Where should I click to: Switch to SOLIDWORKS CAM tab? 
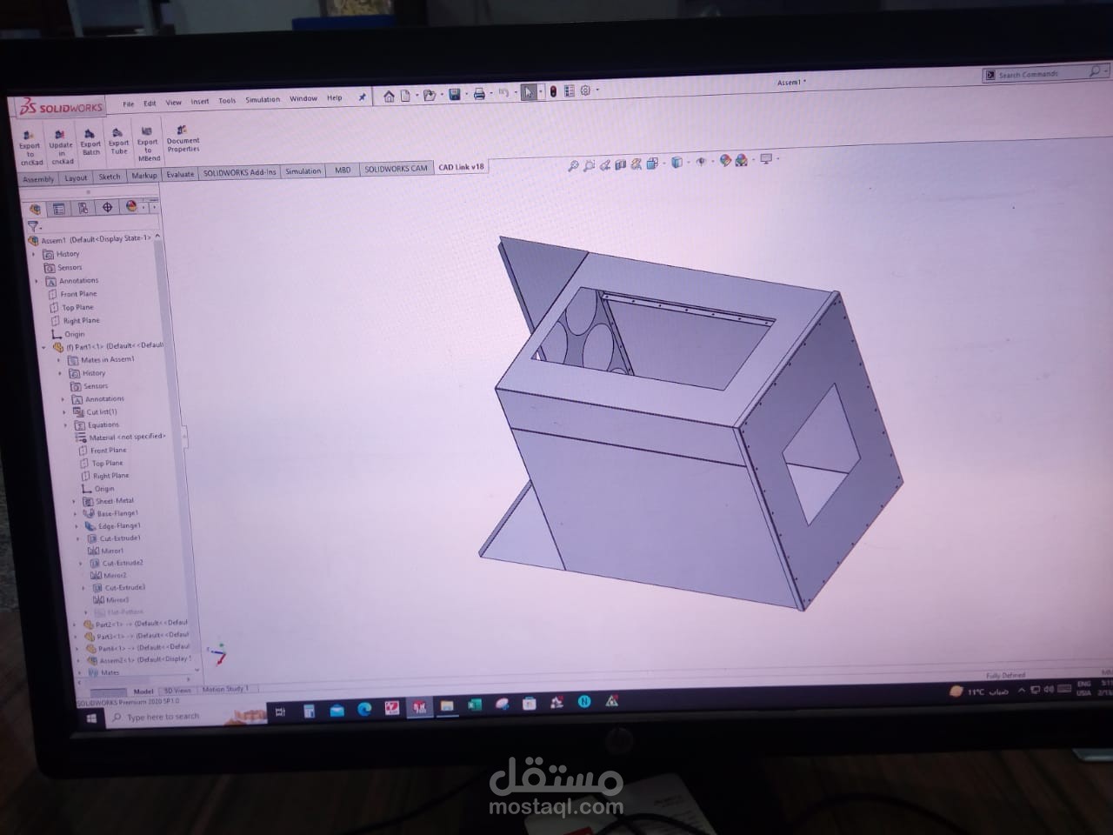(396, 168)
